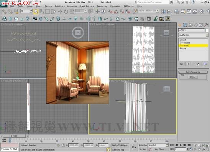Open the Animation menu

tap(72, 6)
